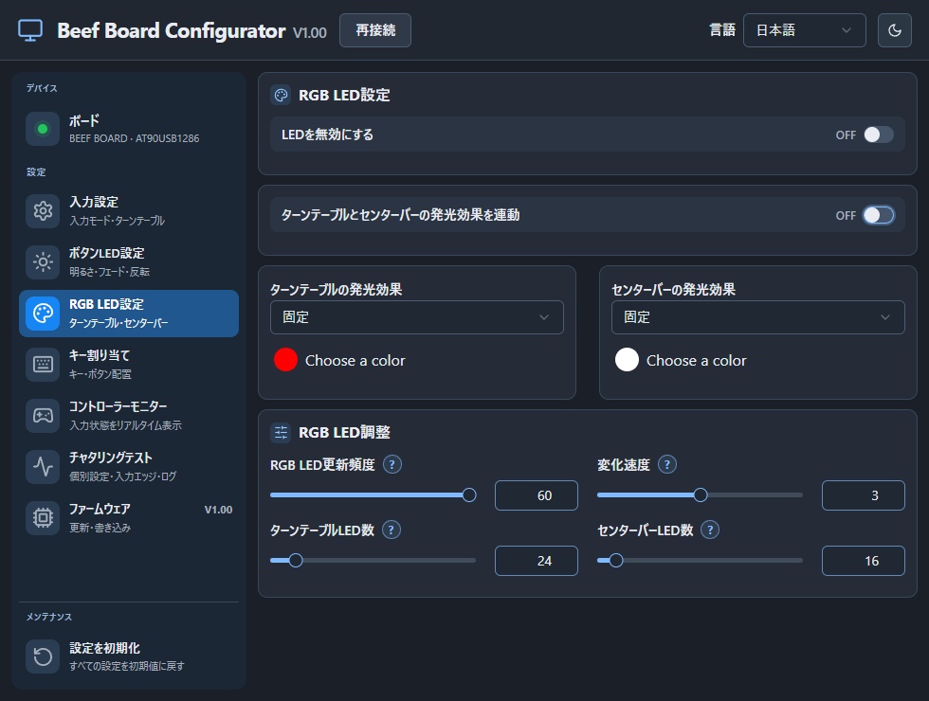Click 設定を初期化 to reset settings
This screenshot has height=701, width=929.
(x=129, y=656)
